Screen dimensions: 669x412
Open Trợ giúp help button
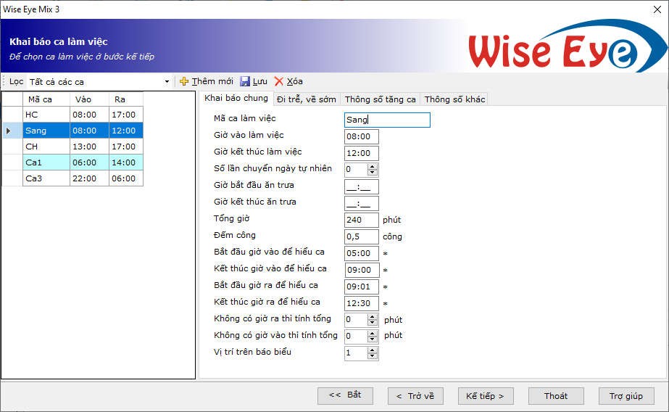click(626, 396)
